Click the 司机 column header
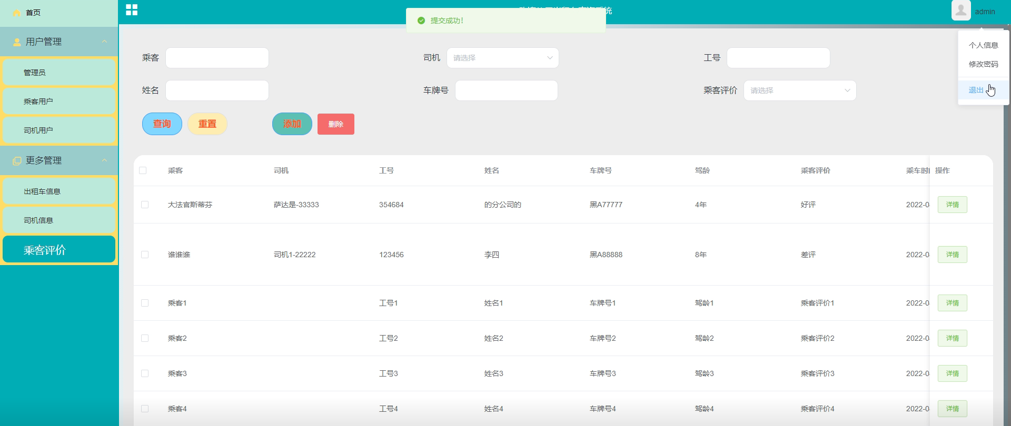Viewport: 1011px width, 426px height. (281, 170)
